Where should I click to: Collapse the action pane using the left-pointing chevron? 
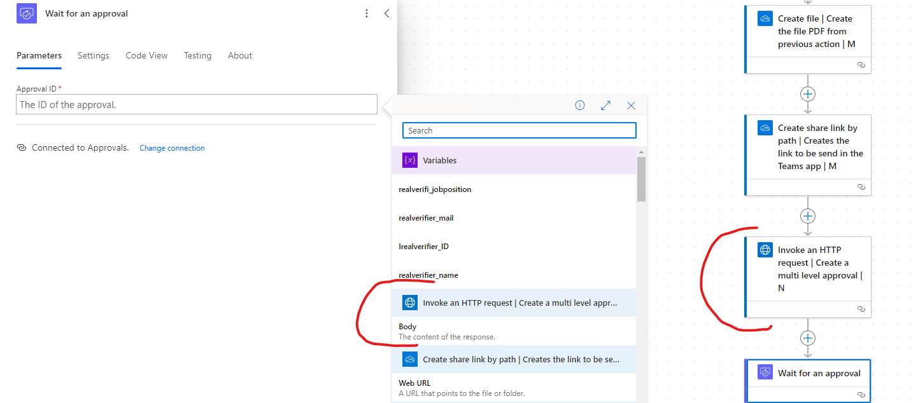click(386, 13)
